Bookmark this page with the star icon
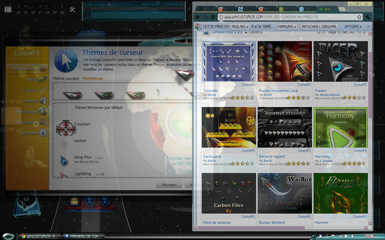The image size is (385, 240). pyautogui.click(x=359, y=17)
